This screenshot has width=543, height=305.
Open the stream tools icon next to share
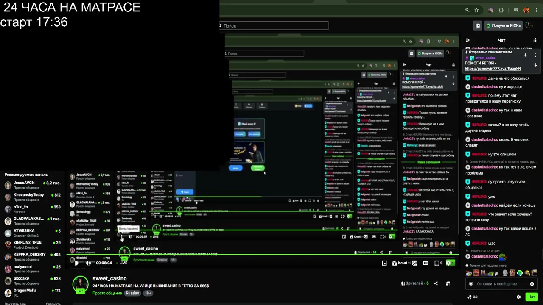[448, 283]
